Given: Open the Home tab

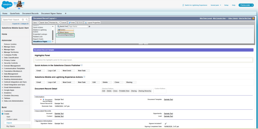Looking at the screenshot, I should 5,14.
